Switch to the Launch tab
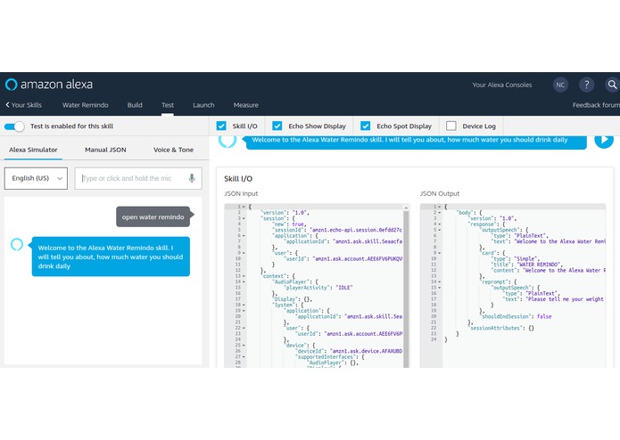 (203, 105)
